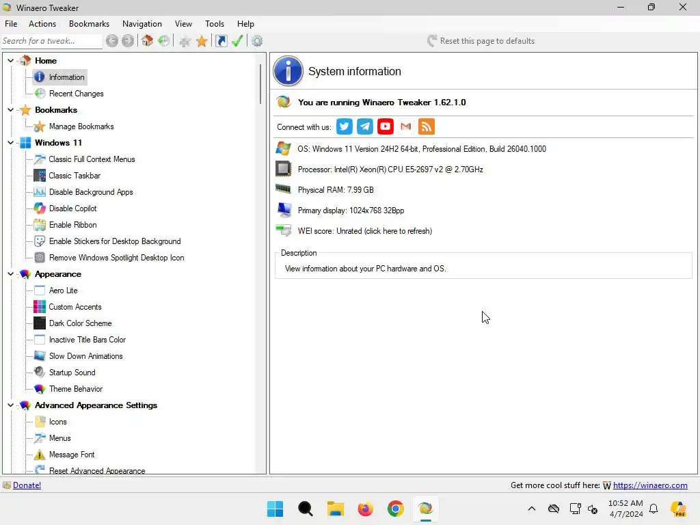Show hidden system tray icons chevron
The height and width of the screenshot is (525, 700).
[x=532, y=509]
